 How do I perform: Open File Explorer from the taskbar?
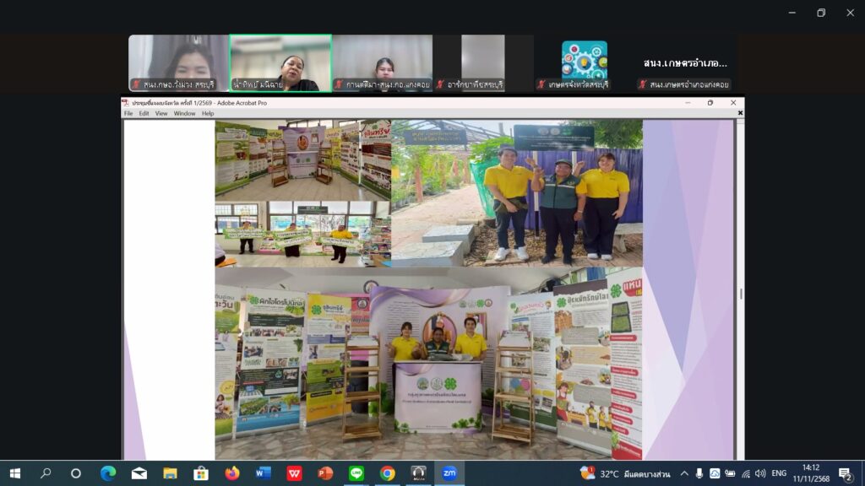(170, 473)
